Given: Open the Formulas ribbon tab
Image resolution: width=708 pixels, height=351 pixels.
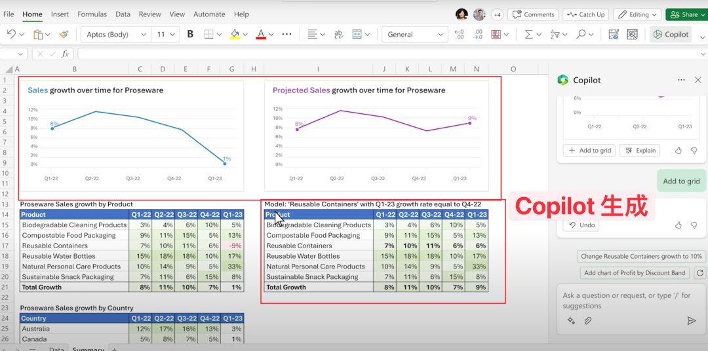Looking at the screenshot, I should click(92, 14).
